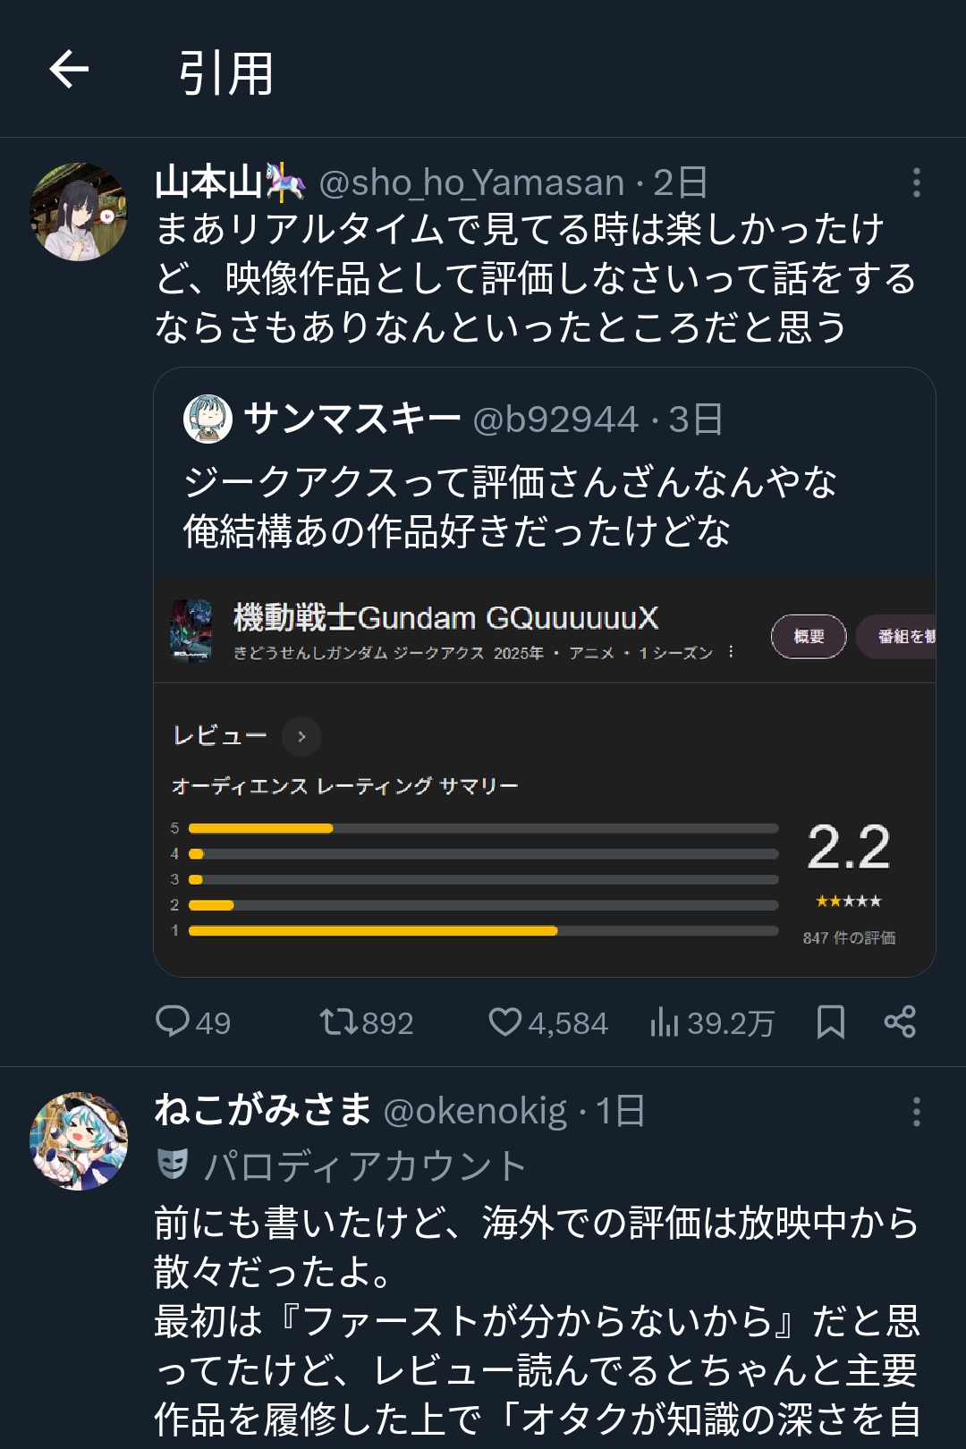Bookmark 山本山's post
This screenshot has height=1449, width=966.
point(831,1021)
